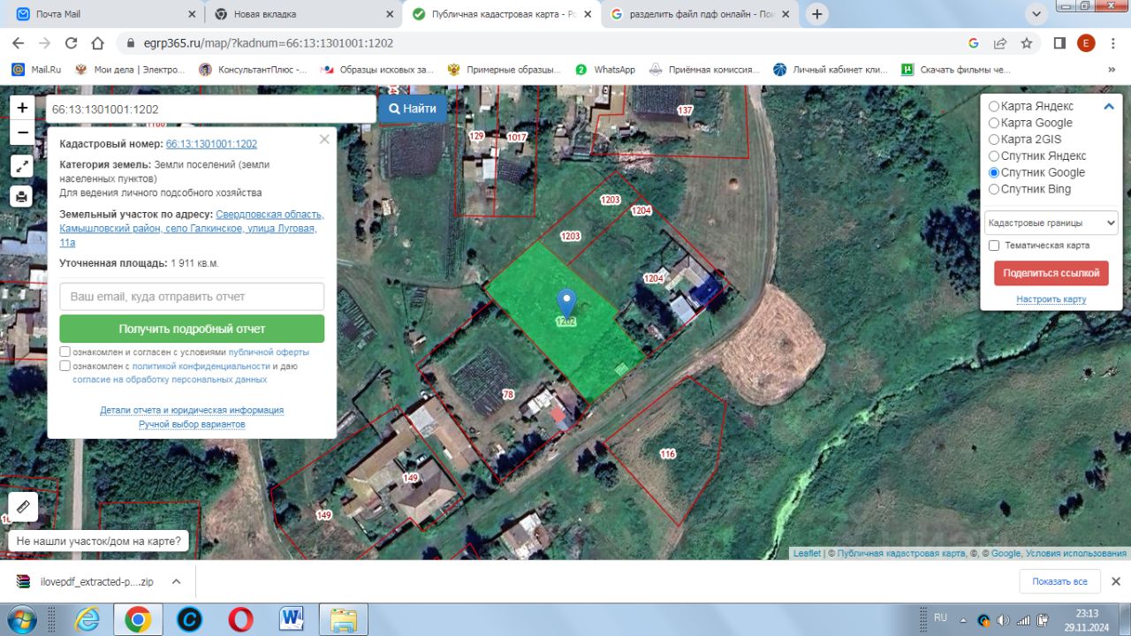1131x636 pixels.
Task: Check the публичной оферты agreement box
Action: point(65,352)
